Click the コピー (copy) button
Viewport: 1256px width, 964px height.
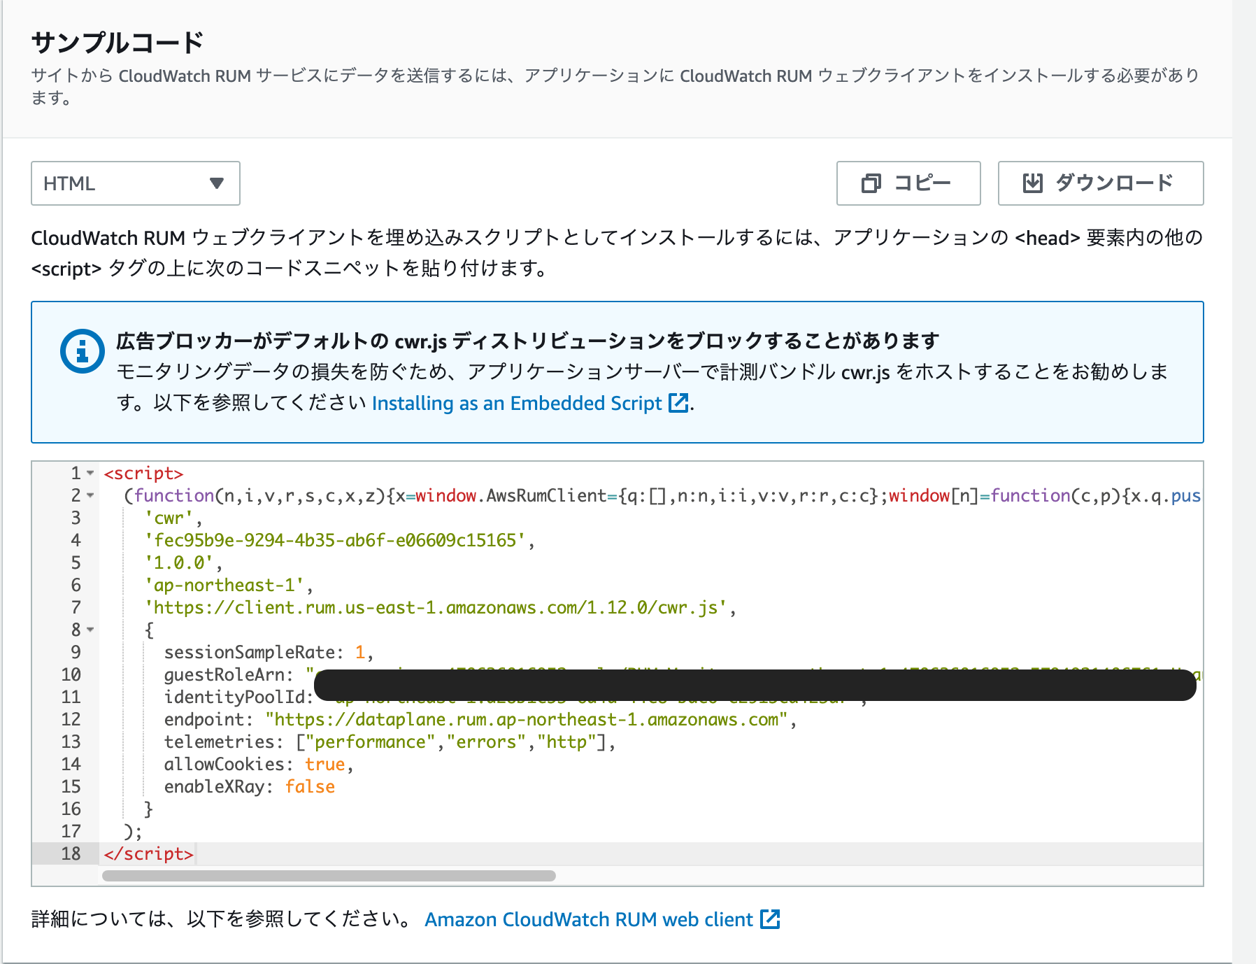(x=908, y=183)
